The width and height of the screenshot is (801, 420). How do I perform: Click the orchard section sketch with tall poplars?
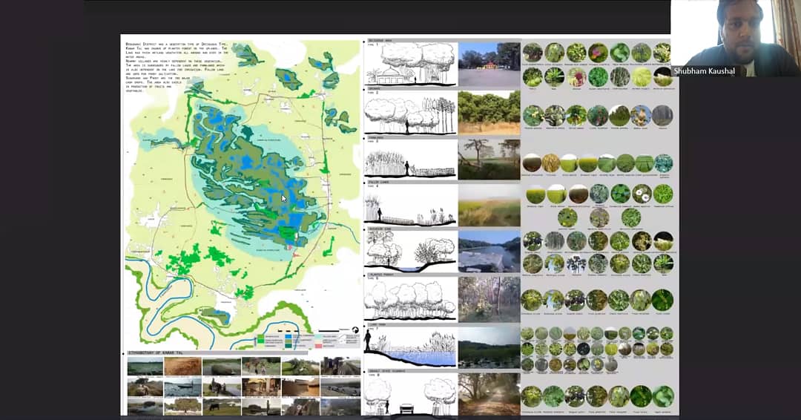coord(410,114)
